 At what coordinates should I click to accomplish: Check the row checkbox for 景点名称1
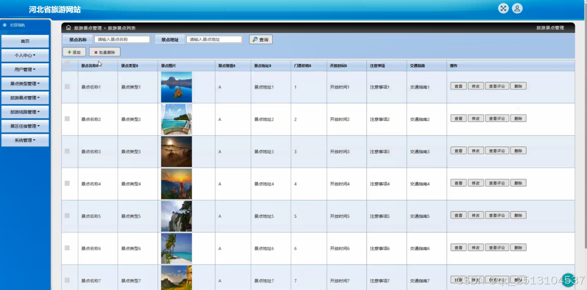click(x=67, y=87)
